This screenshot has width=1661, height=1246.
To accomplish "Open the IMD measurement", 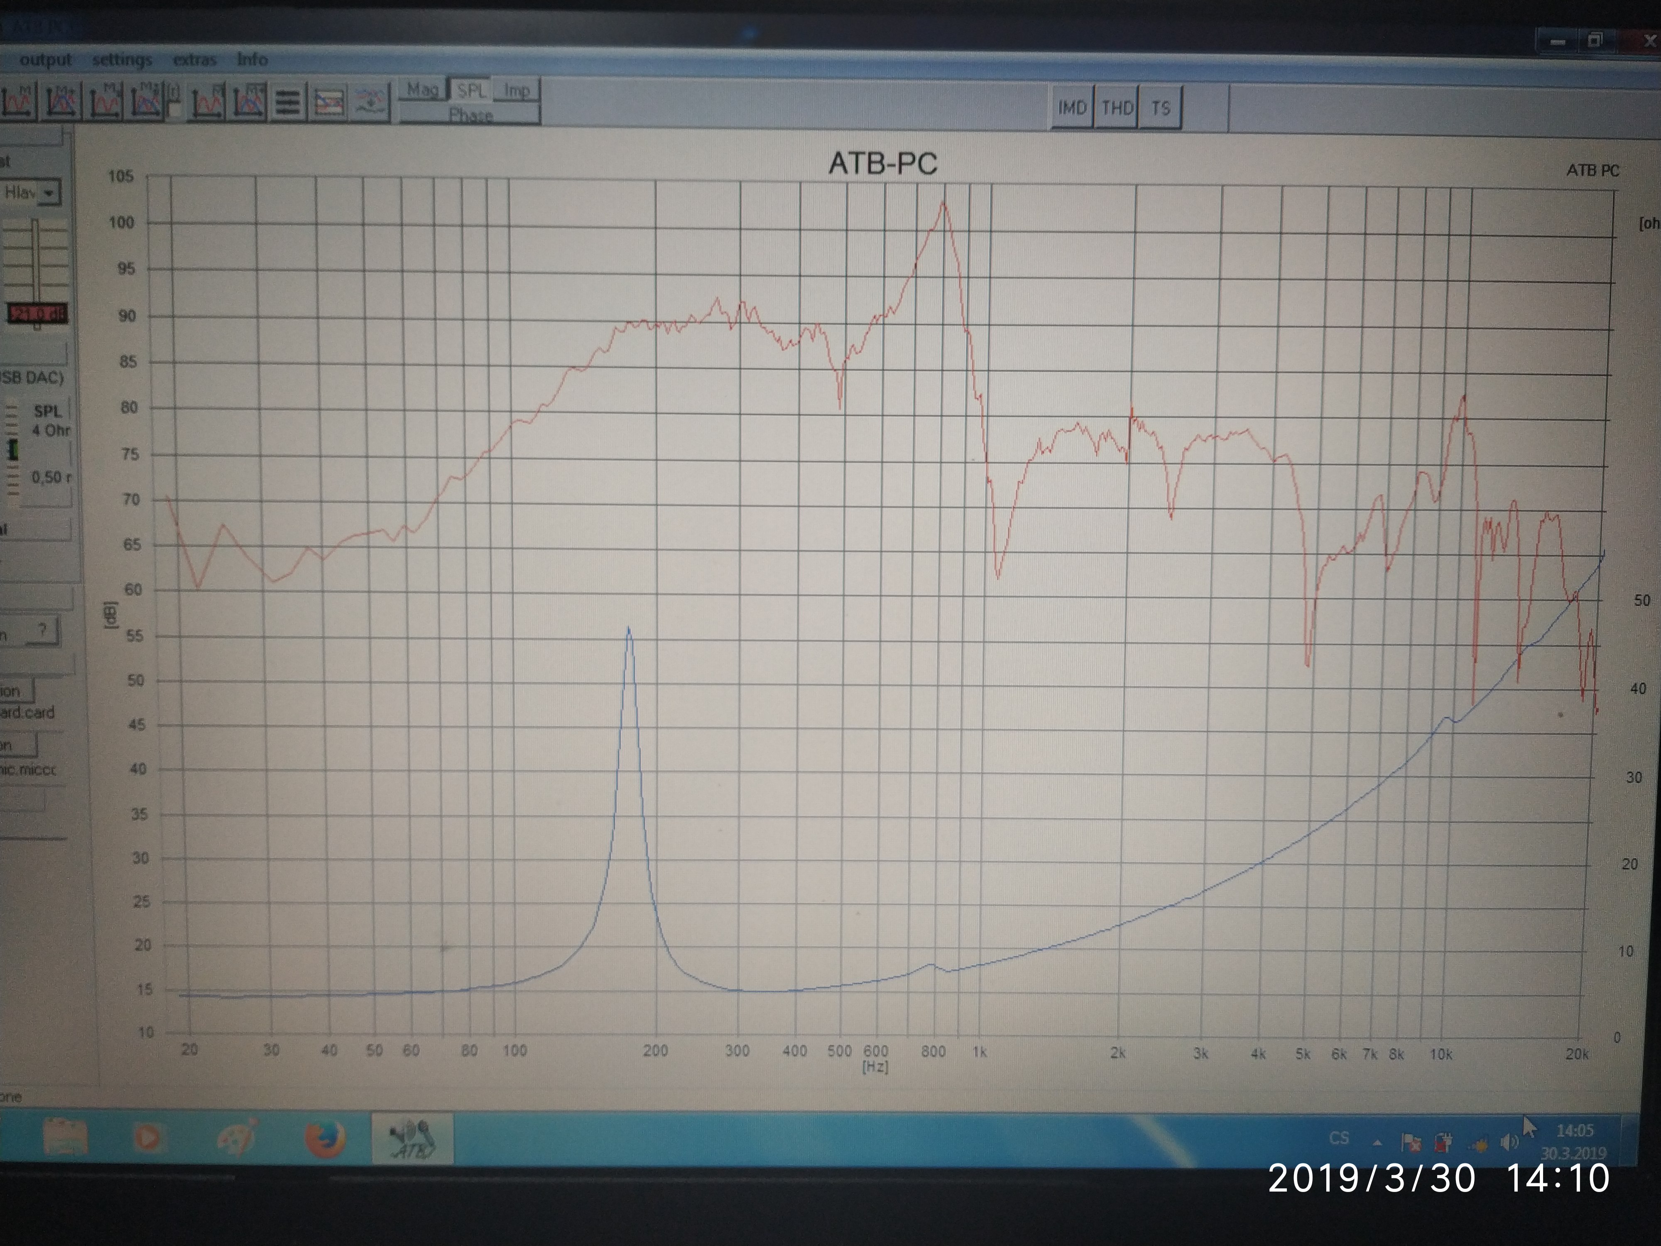I will click(1071, 108).
